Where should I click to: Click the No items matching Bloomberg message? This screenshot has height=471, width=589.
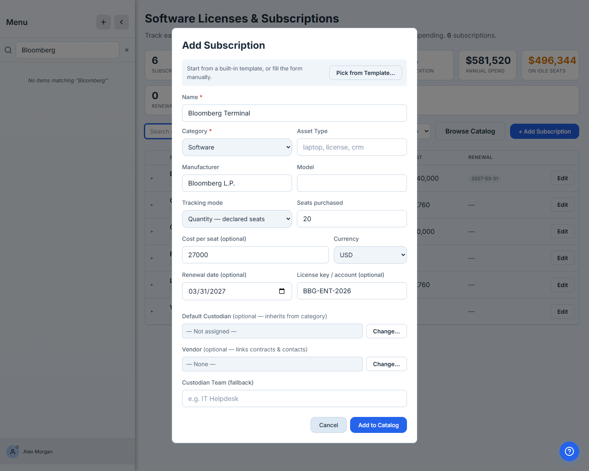[x=67, y=80]
